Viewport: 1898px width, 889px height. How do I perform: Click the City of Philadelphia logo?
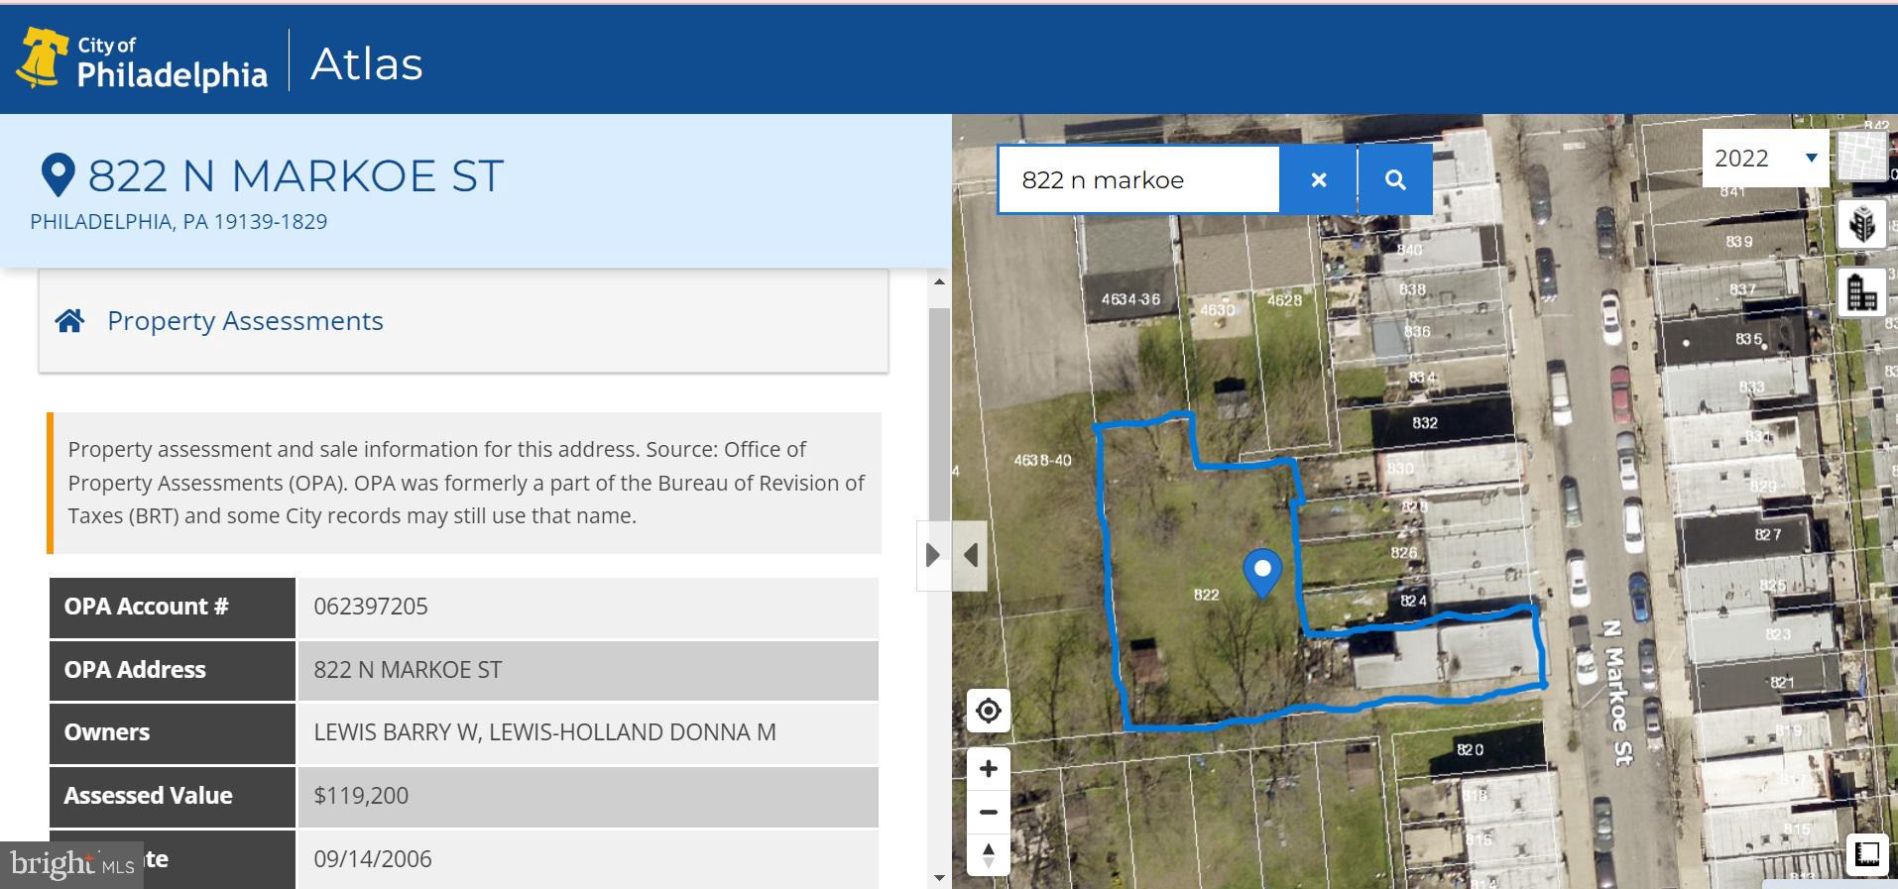pos(142,59)
